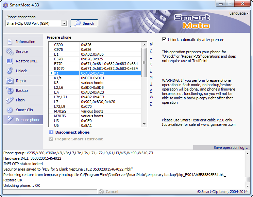Screen dimensions: 253x197
Task: Select the E1 row
Action: [x=95, y=54]
